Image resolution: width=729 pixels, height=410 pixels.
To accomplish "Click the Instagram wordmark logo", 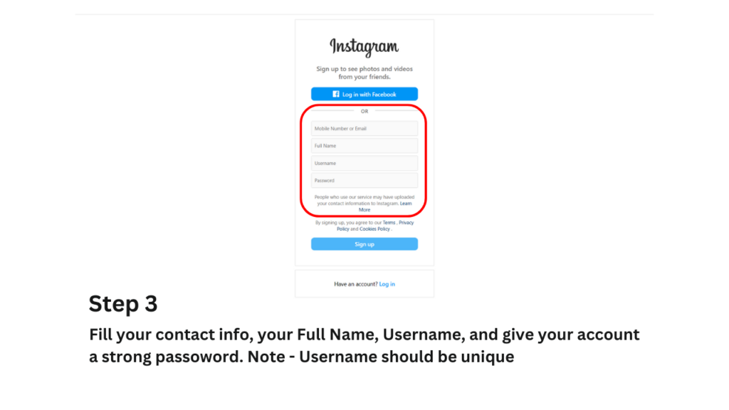I will 364,47.
